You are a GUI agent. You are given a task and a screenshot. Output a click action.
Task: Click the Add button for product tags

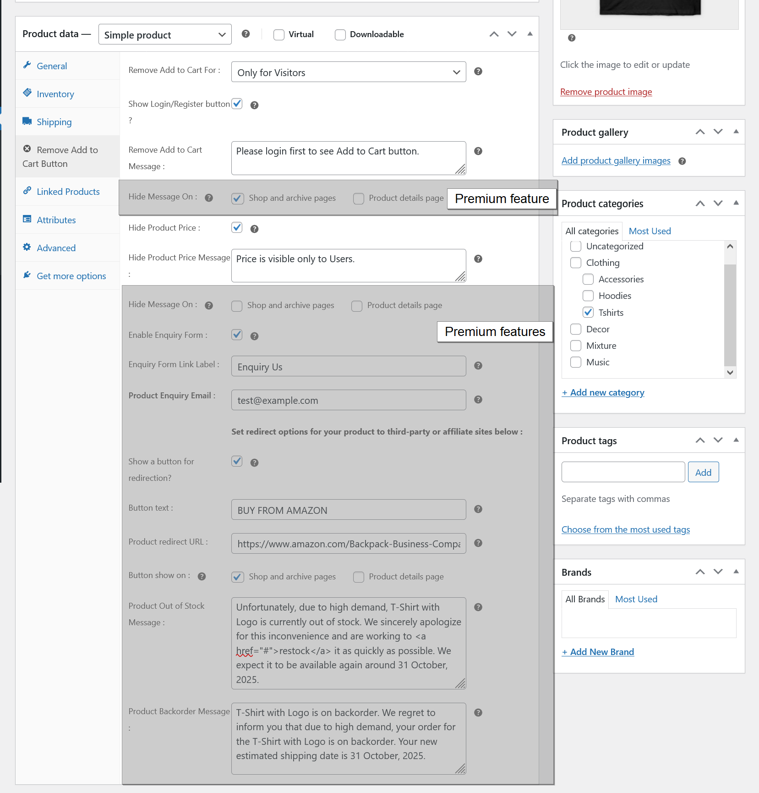coord(703,472)
